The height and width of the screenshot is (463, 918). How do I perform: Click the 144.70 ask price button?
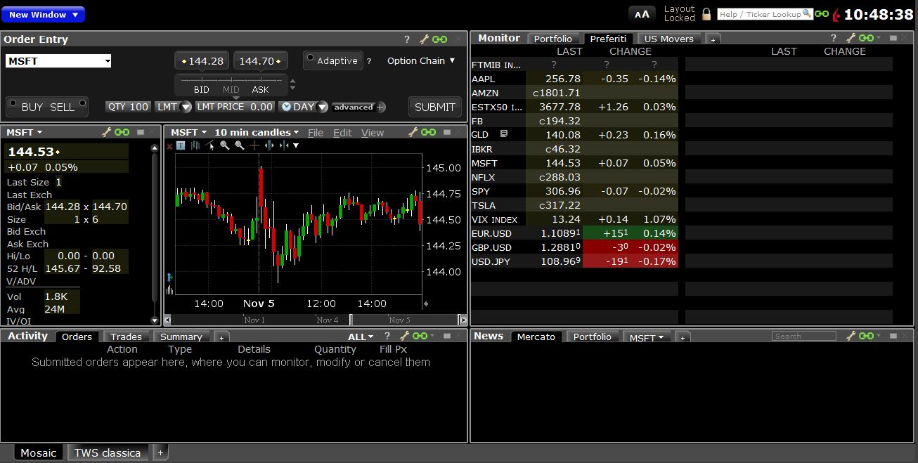261,61
